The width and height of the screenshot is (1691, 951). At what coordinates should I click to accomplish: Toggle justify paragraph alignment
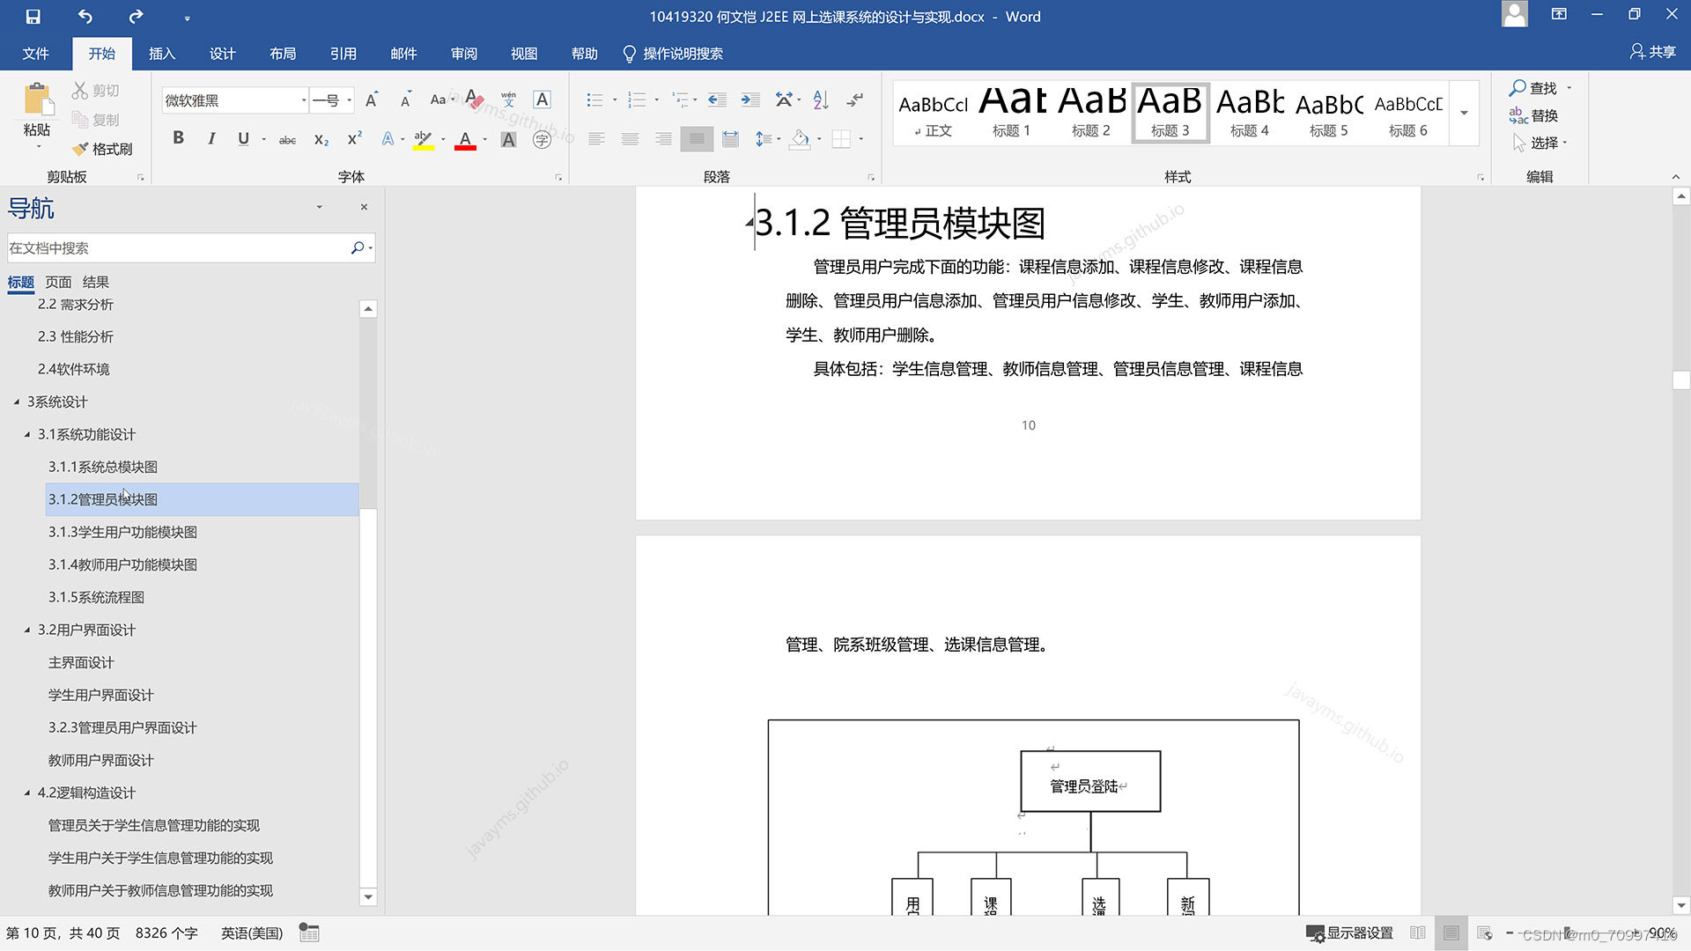click(697, 139)
